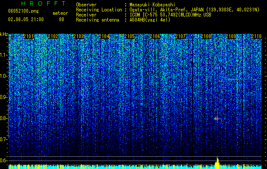Click the 2104 time marker
The height and width of the screenshot is (169, 267).
(x=104, y=36)
